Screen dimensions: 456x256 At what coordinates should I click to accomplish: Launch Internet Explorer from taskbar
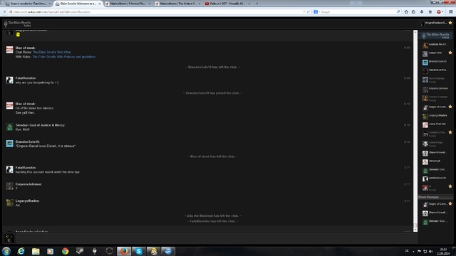pyautogui.click(x=21, y=251)
